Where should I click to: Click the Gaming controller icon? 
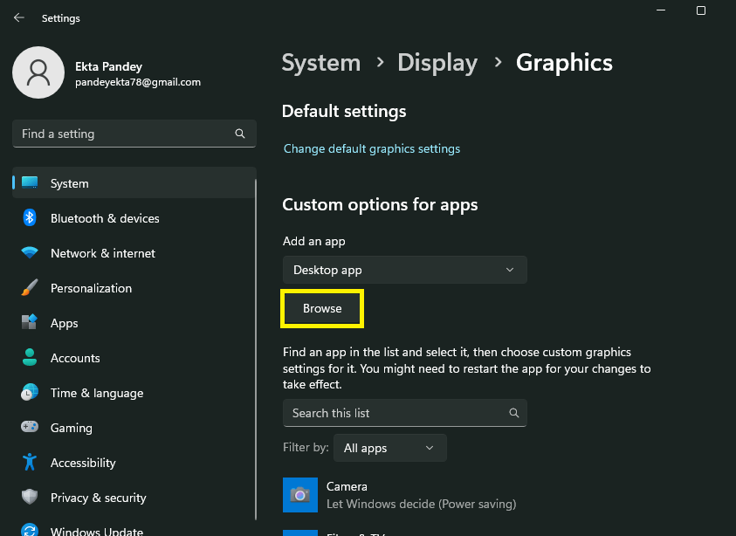coord(30,428)
